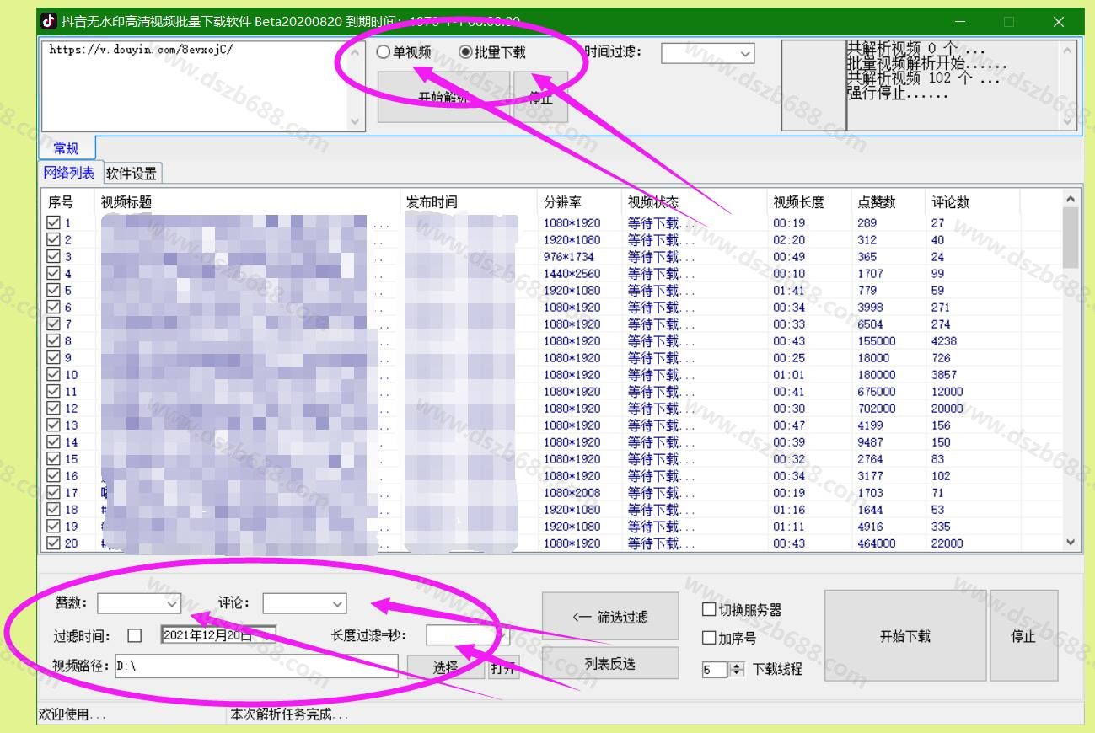Click the 开始下载 button

click(905, 636)
